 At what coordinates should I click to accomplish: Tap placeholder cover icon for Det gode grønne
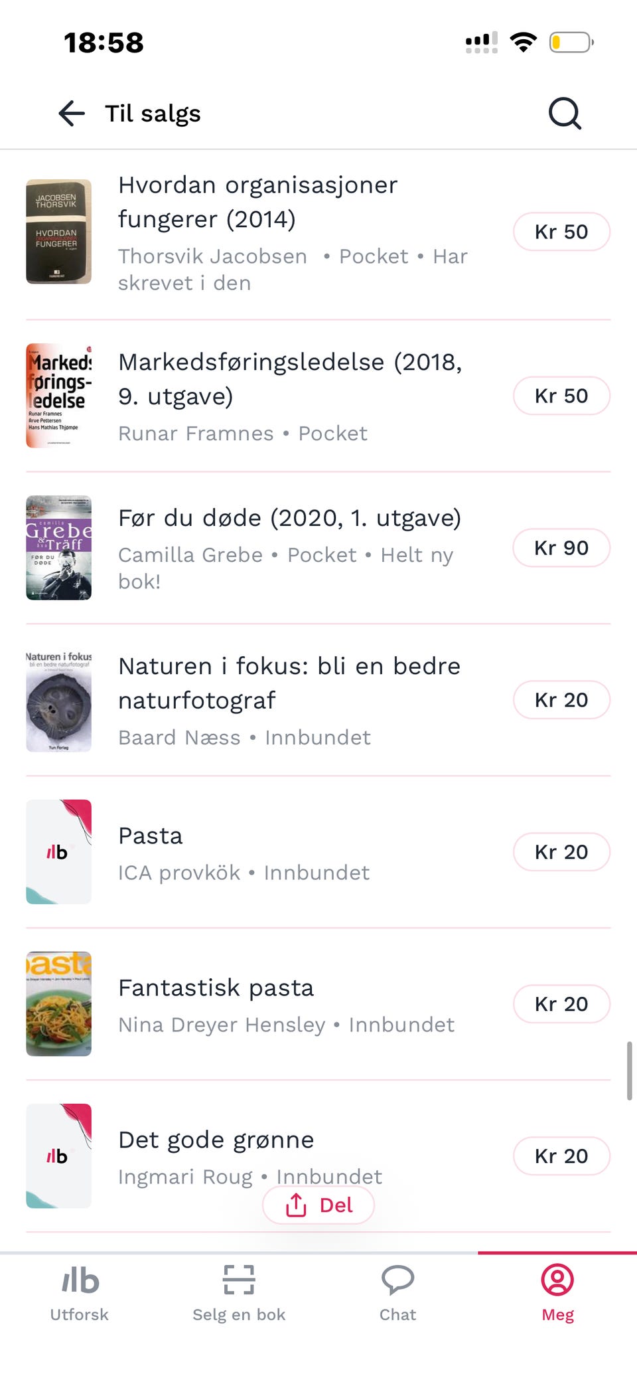[59, 1156]
